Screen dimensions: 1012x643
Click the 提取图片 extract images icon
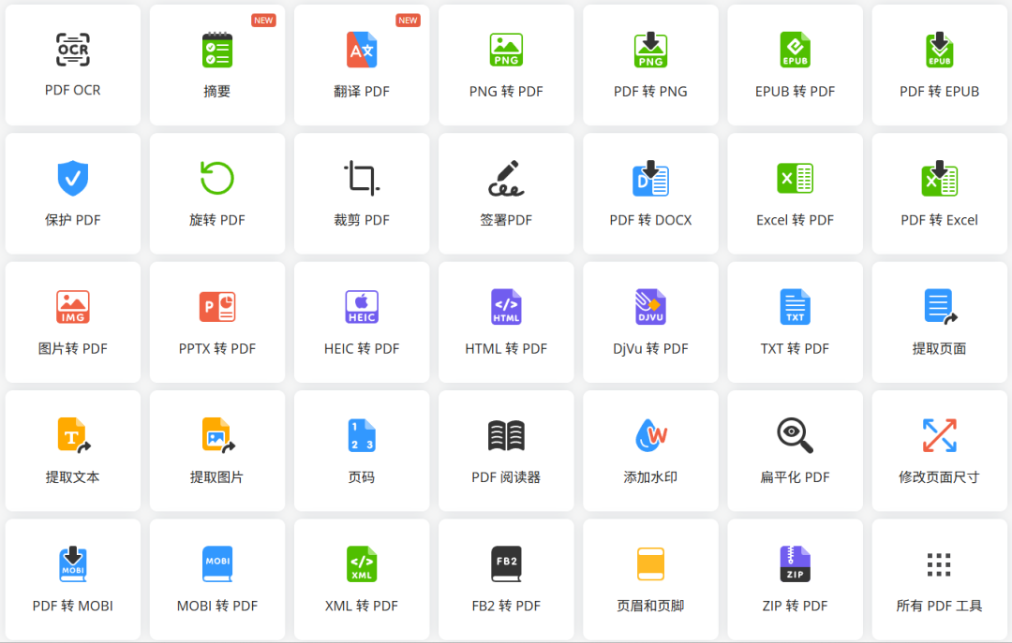216,435
